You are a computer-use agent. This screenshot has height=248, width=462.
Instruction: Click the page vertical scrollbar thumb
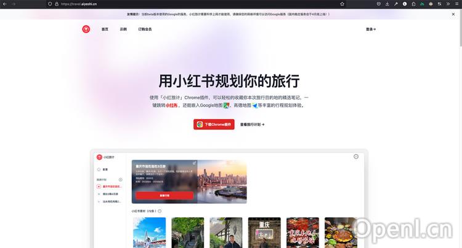coord(461,27)
